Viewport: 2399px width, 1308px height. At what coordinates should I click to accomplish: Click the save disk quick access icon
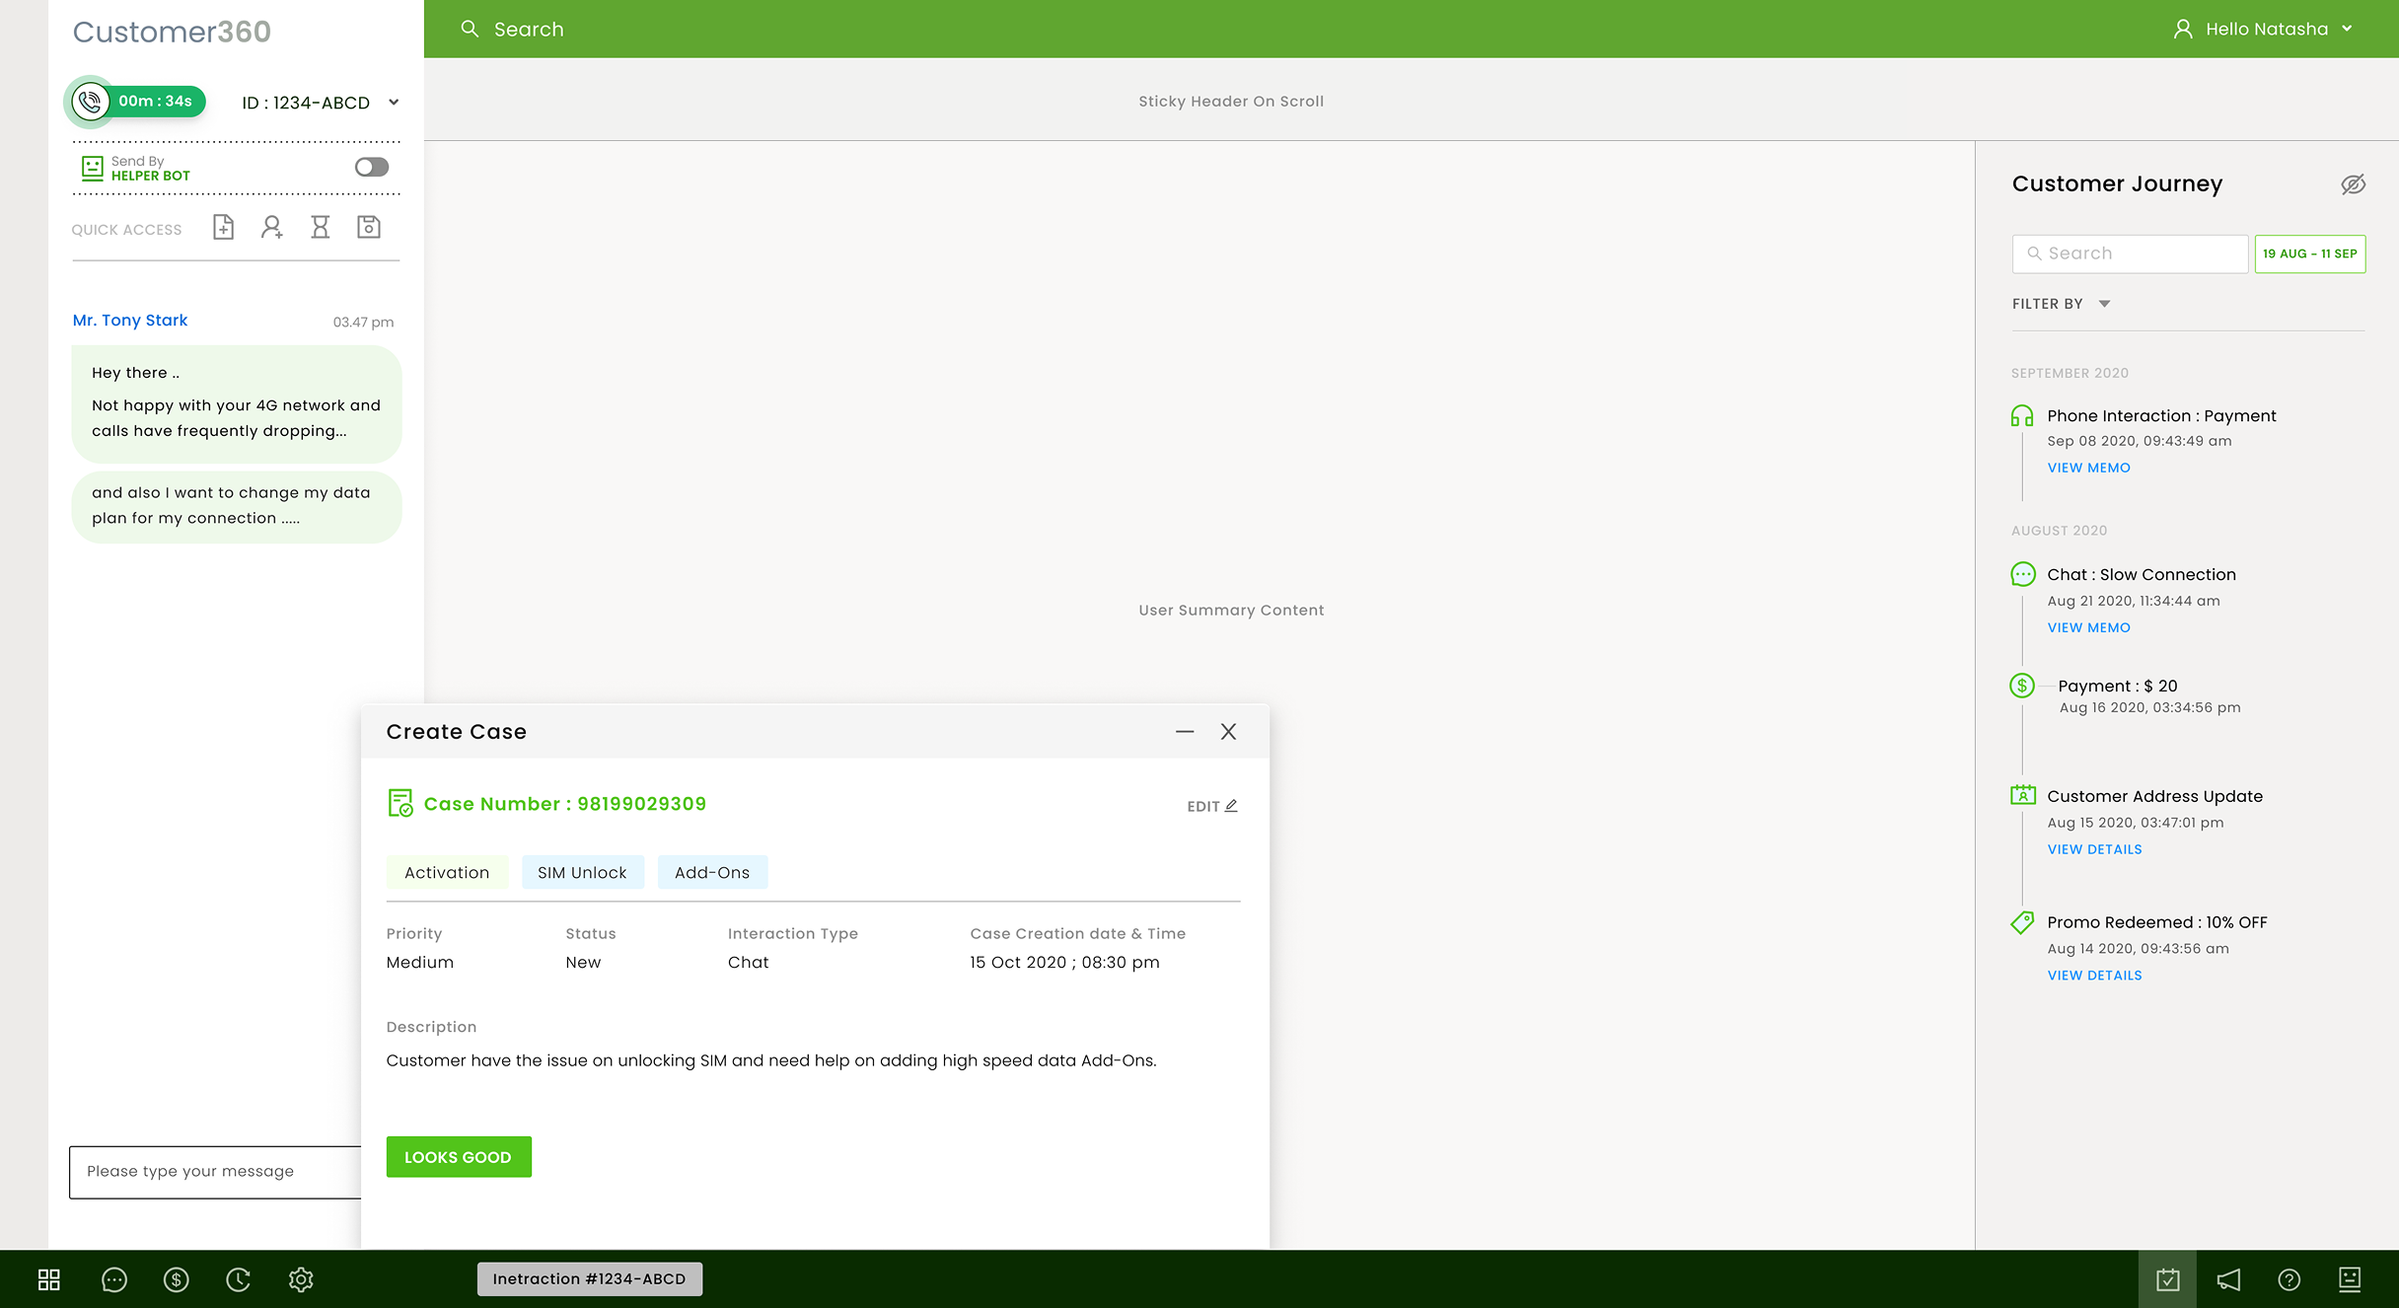(x=369, y=228)
